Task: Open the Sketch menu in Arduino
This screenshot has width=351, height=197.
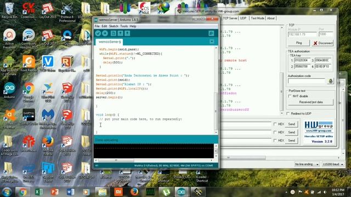Action: pyautogui.click(x=114, y=26)
